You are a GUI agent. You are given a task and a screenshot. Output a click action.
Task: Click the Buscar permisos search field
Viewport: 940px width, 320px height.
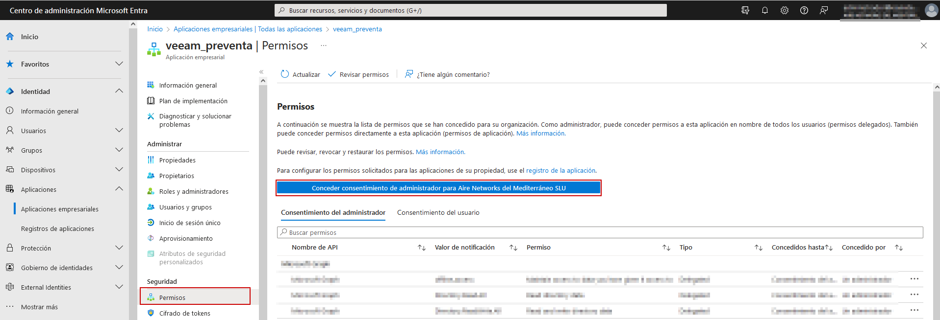(x=600, y=232)
